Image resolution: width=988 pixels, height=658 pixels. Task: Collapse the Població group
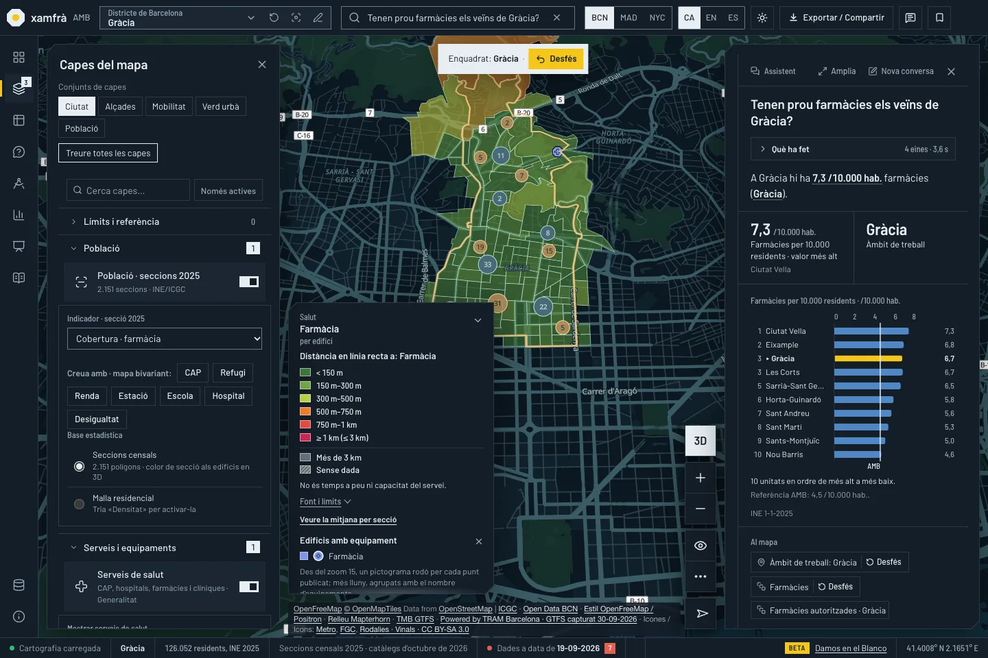[165, 248]
